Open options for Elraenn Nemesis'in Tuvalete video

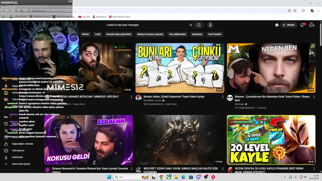pyautogui.click(x=131, y=169)
